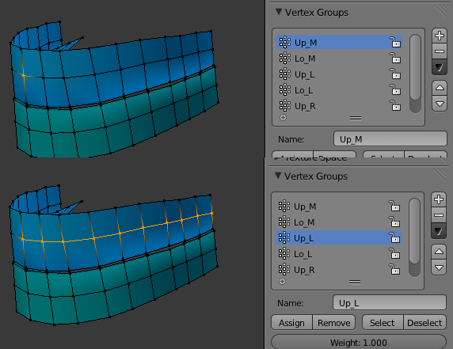The height and width of the screenshot is (349, 453).
Task: Open the vertex group specials dropdown in the lower panel
Action: [x=439, y=231]
